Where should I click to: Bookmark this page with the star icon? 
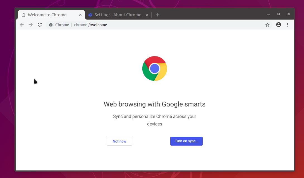click(267, 25)
